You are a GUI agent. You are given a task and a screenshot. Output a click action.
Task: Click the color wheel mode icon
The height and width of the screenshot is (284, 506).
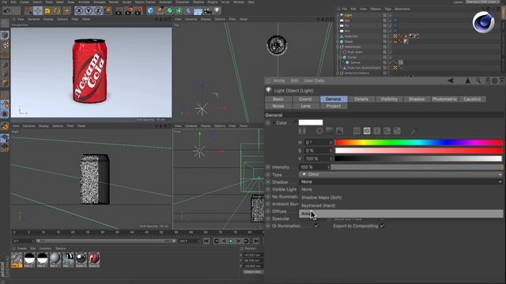[319, 131]
